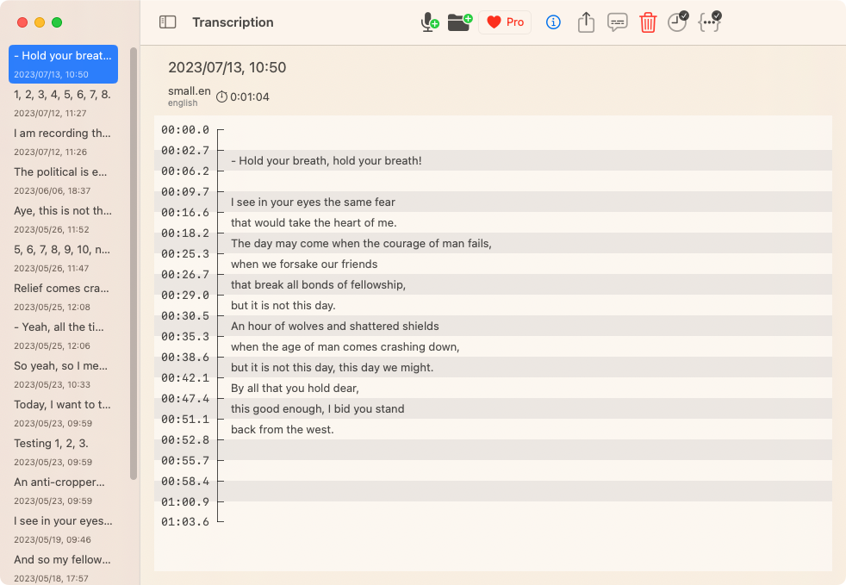846x585 pixels.
Task: Open the subtitle caption bubble icon
Action: point(617,22)
